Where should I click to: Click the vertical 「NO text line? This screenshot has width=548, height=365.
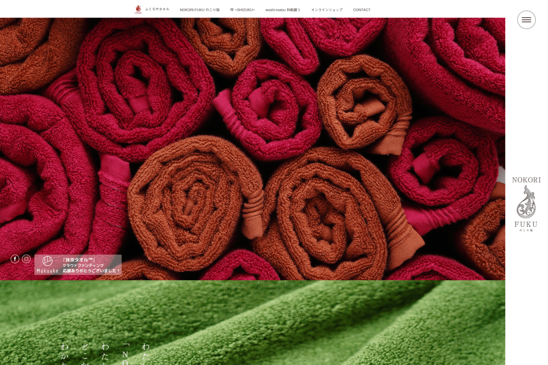point(126,353)
